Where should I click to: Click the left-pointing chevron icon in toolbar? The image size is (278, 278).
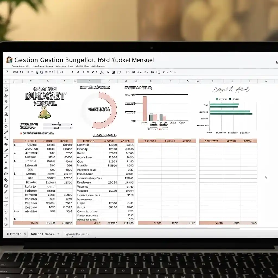click(x=72, y=72)
